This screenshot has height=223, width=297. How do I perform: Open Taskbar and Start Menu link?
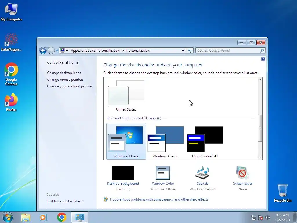coord(65,201)
